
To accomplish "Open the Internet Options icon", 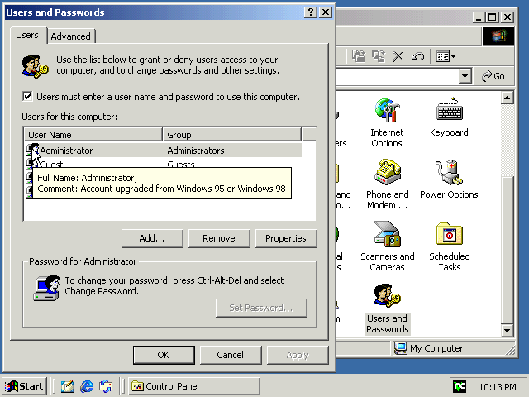I will (386, 122).
